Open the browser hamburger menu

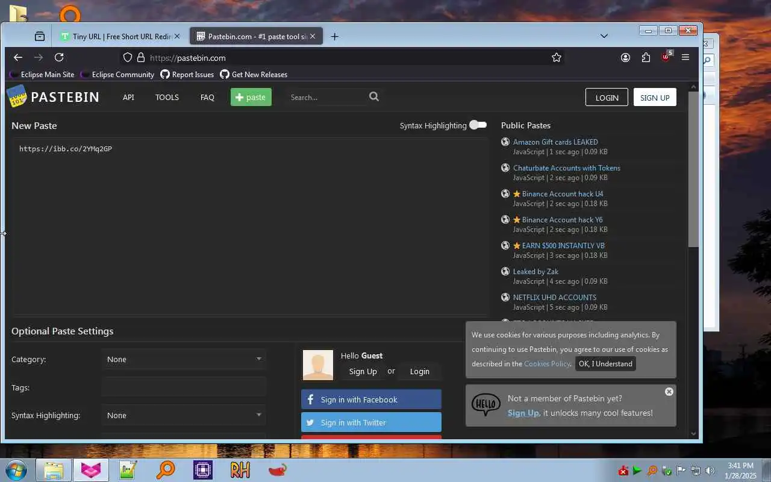pyautogui.click(x=685, y=57)
